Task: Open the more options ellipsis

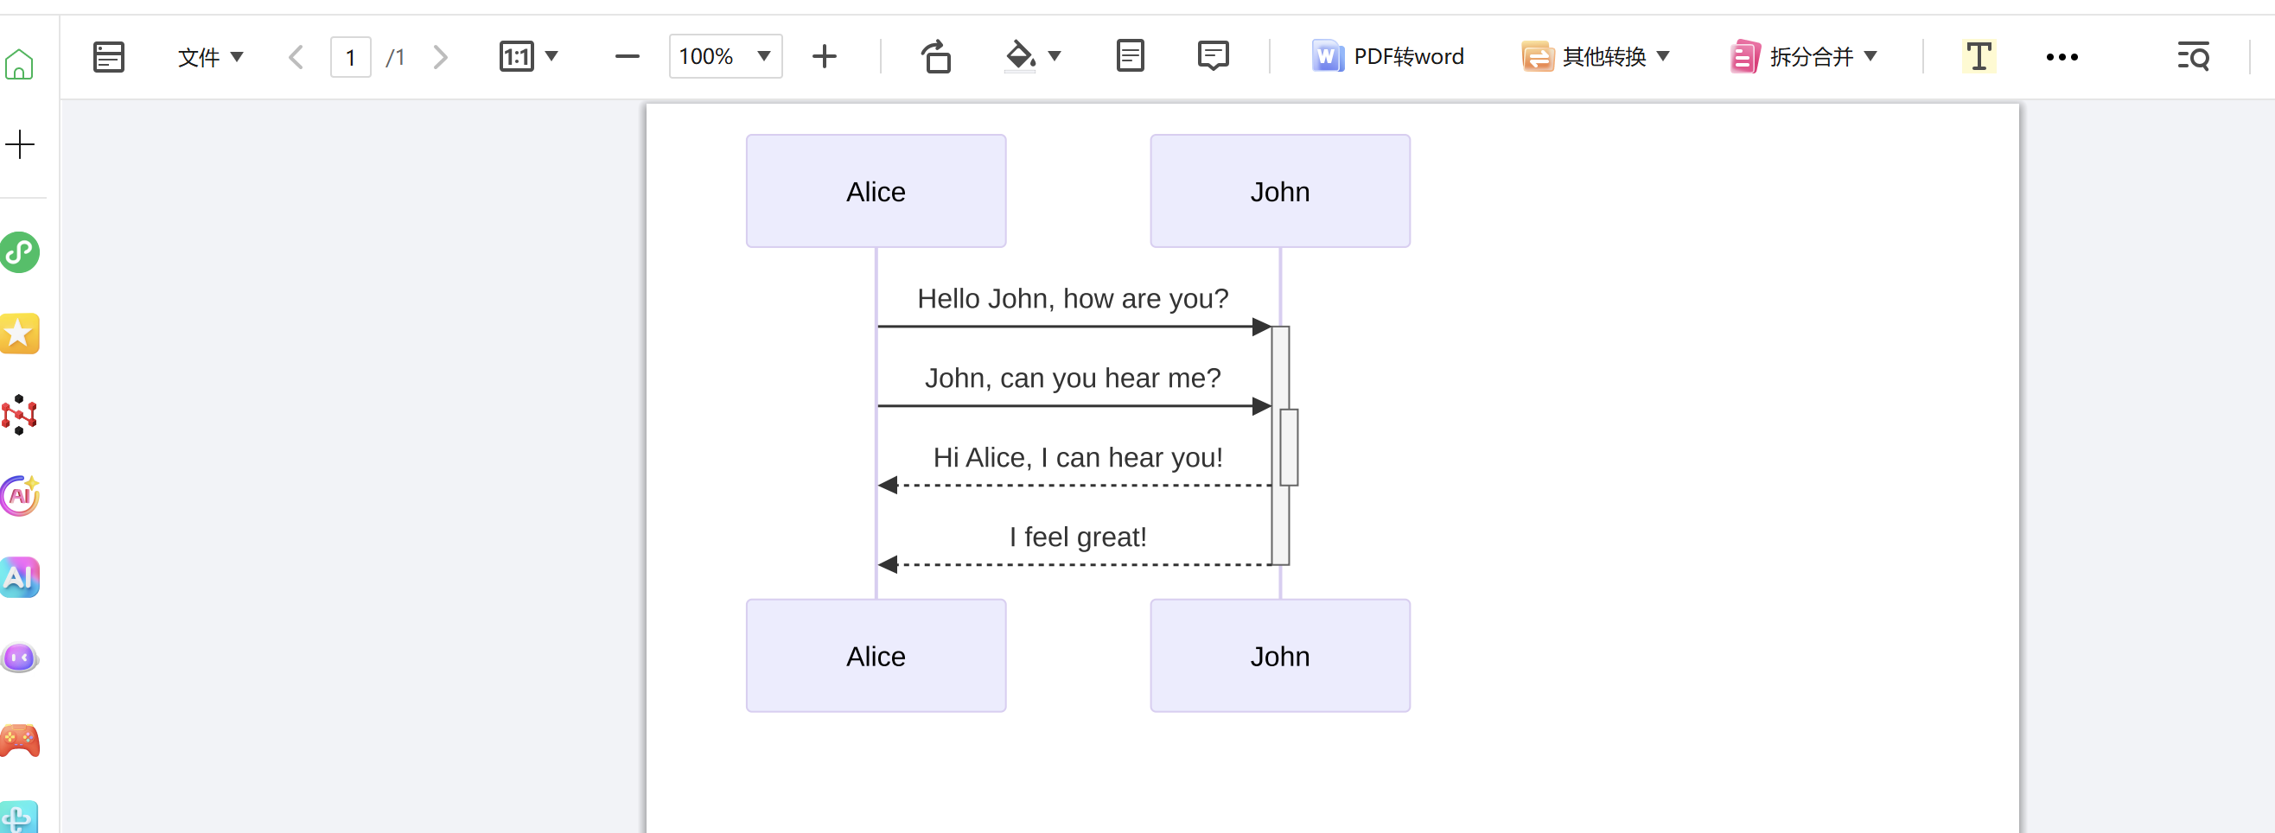Action: click(x=2062, y=57)
